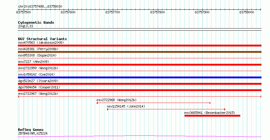Click the dgv523n27 (Itsara2009) red bar
The image size is (270, 140).
click(140, 84)
